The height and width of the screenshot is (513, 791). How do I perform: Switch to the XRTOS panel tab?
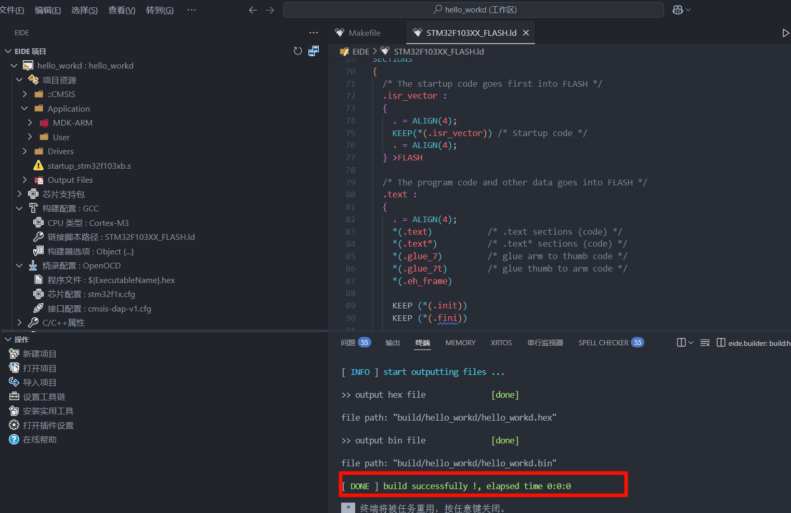coord(501,343)
